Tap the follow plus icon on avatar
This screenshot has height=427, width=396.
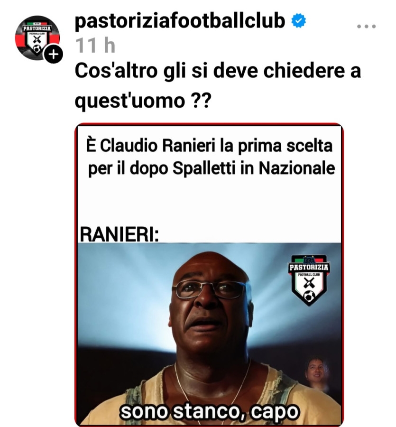pyautogui.click(x=53, y=55)
